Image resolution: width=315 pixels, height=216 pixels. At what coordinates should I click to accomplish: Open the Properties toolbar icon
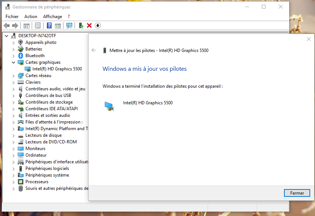[x=38, y=25]
